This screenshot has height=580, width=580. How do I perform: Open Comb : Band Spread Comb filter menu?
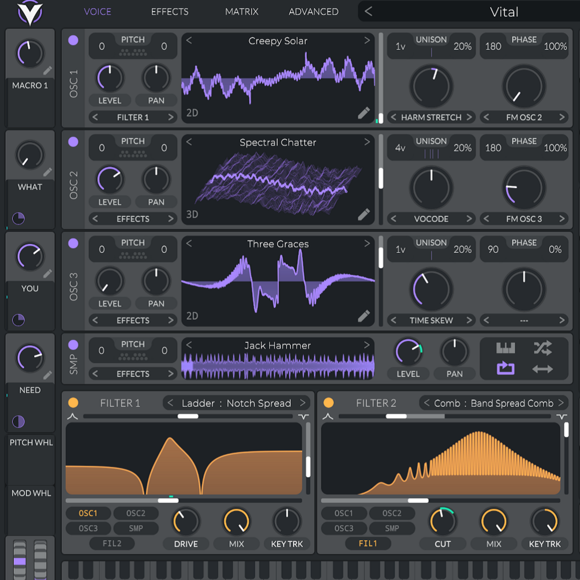click(x=493, y=403)
